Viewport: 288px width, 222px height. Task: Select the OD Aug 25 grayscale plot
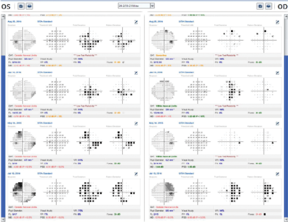pyautogui.click(x=164, y=40)
